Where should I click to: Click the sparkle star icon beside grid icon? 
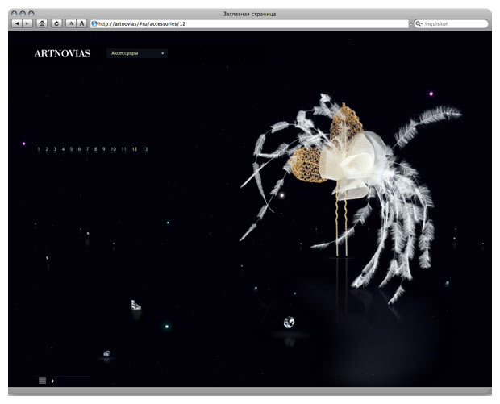pyautogui.click(x=53, y=380)
